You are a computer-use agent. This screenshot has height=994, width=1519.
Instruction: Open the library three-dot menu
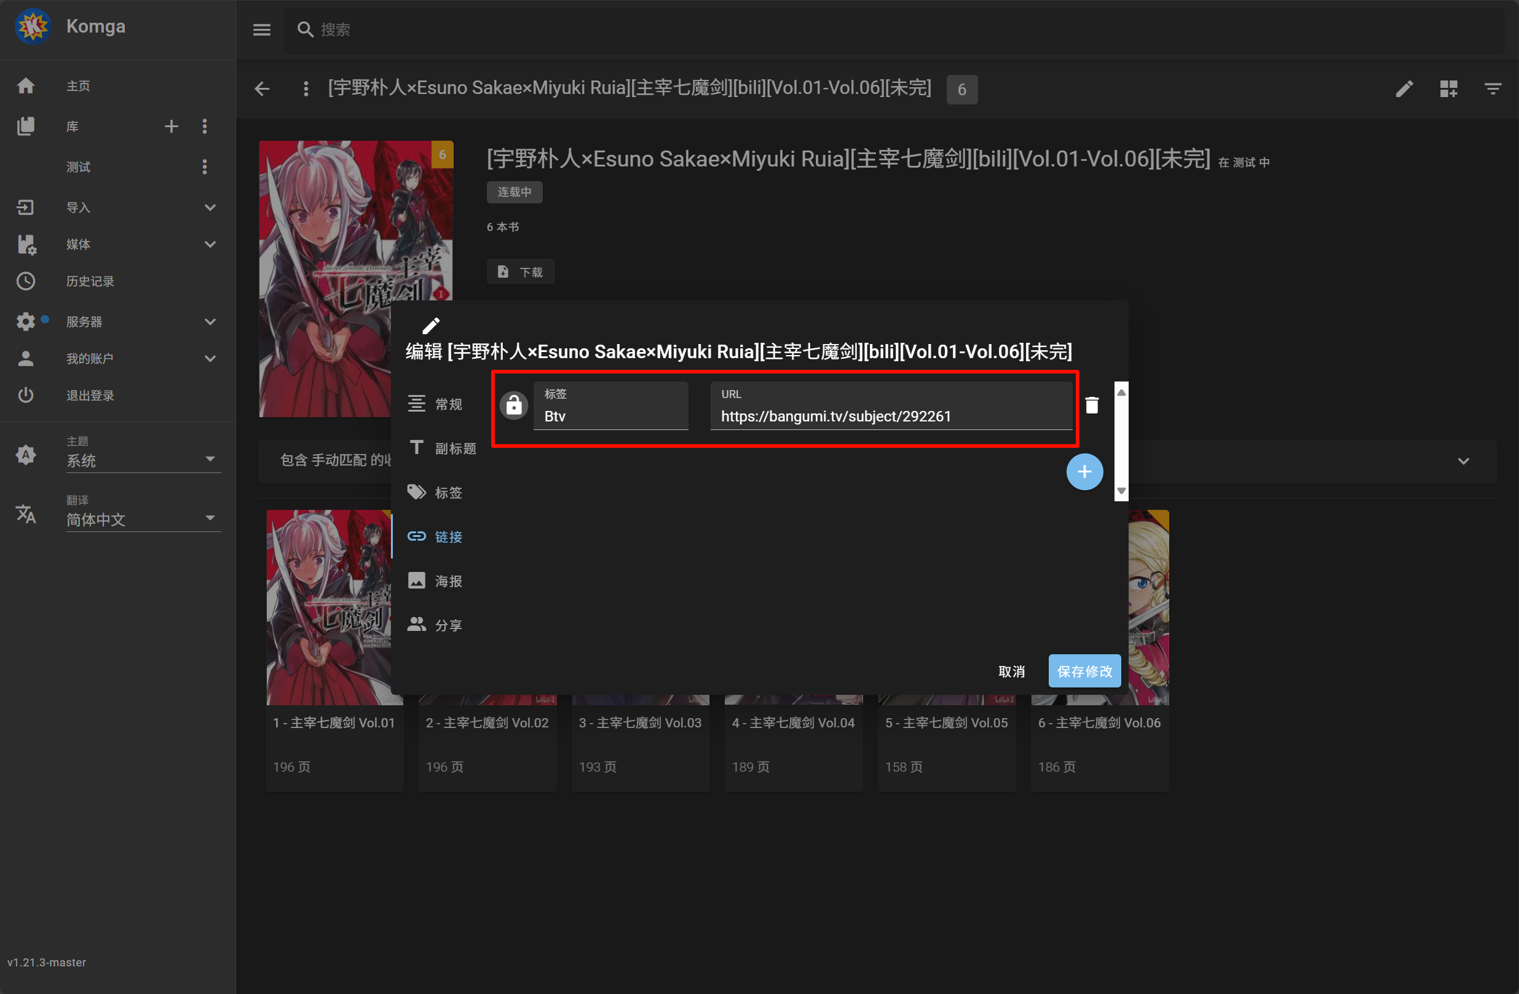204,127
